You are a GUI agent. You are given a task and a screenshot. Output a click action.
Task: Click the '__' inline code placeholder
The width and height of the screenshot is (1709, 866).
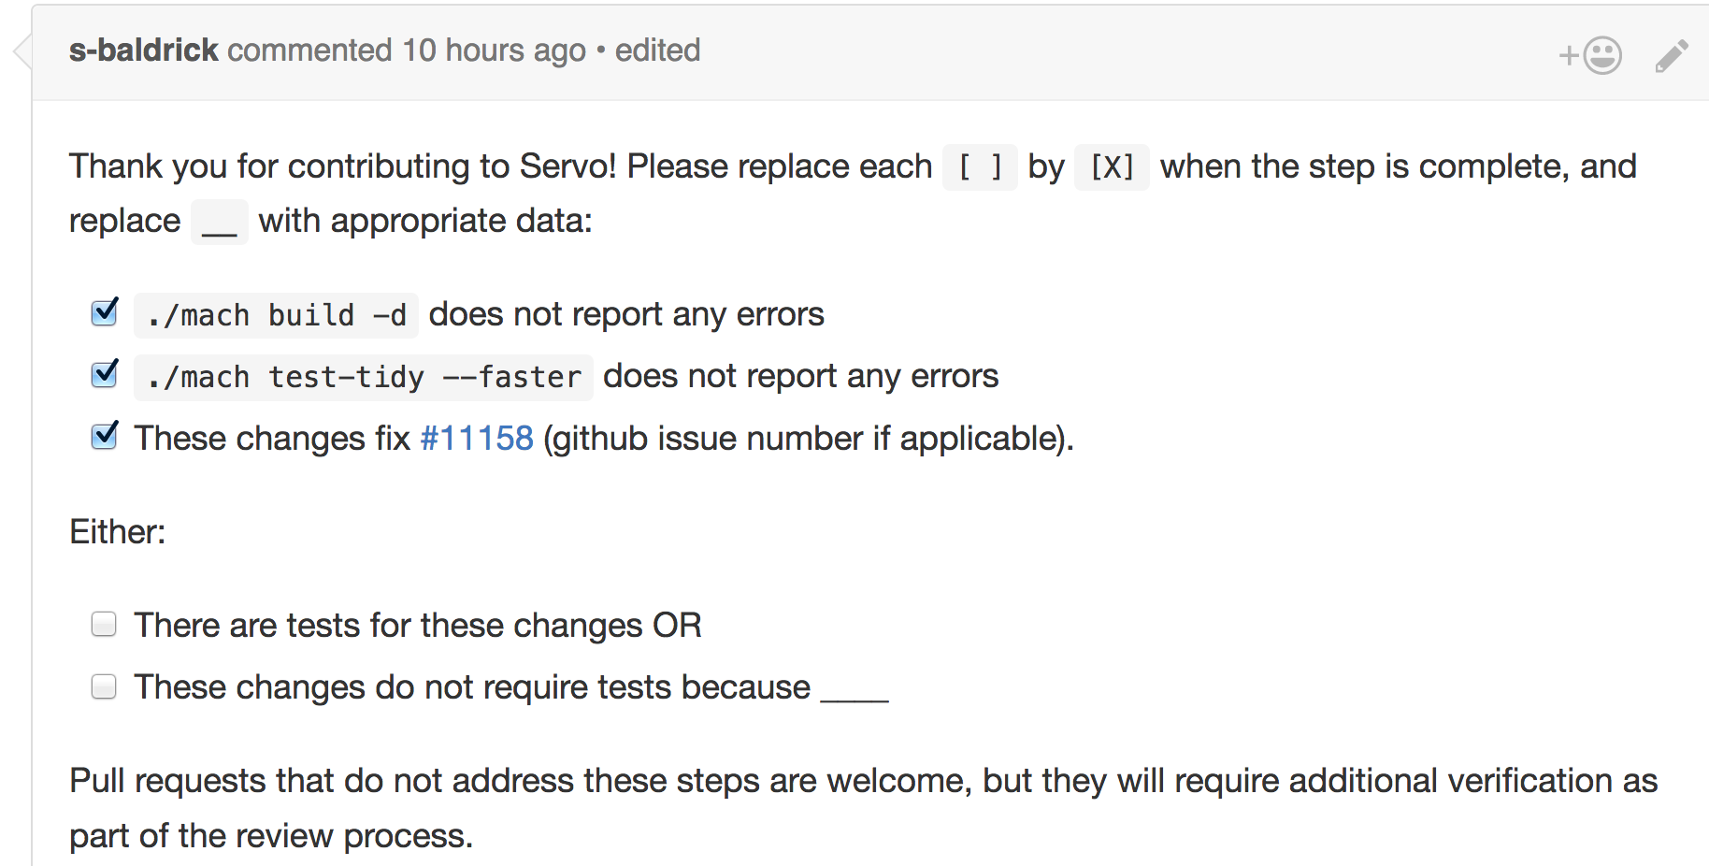220,222
